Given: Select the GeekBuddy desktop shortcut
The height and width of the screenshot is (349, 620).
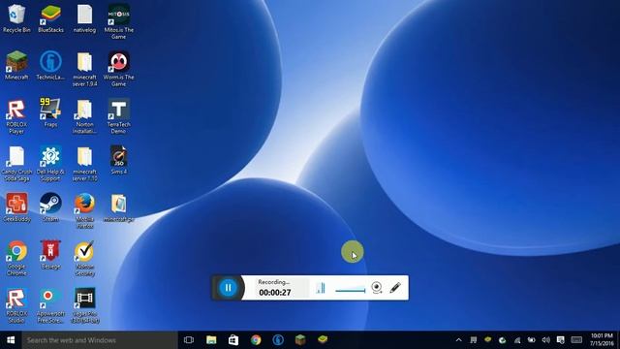Looking at the screenshot, I should [16, 207].
